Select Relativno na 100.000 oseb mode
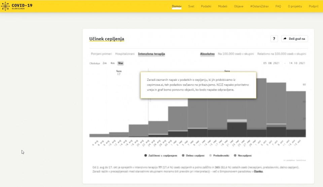 [x=282, y=54]
